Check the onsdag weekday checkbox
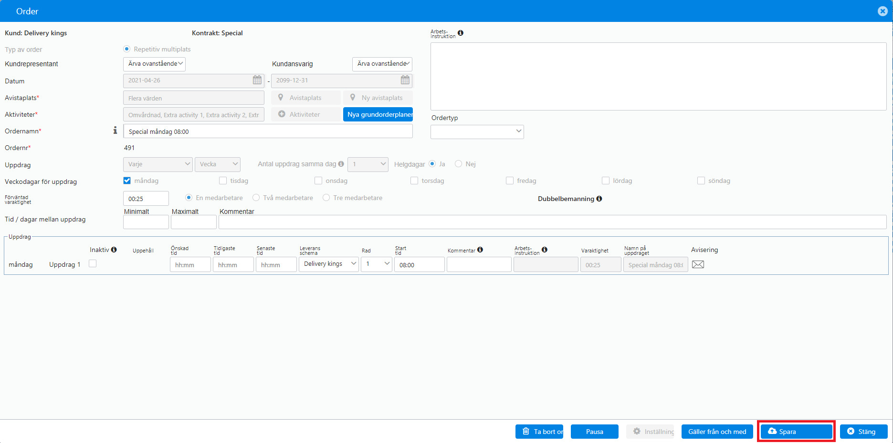The image size is (893, 443). point(318,181)
